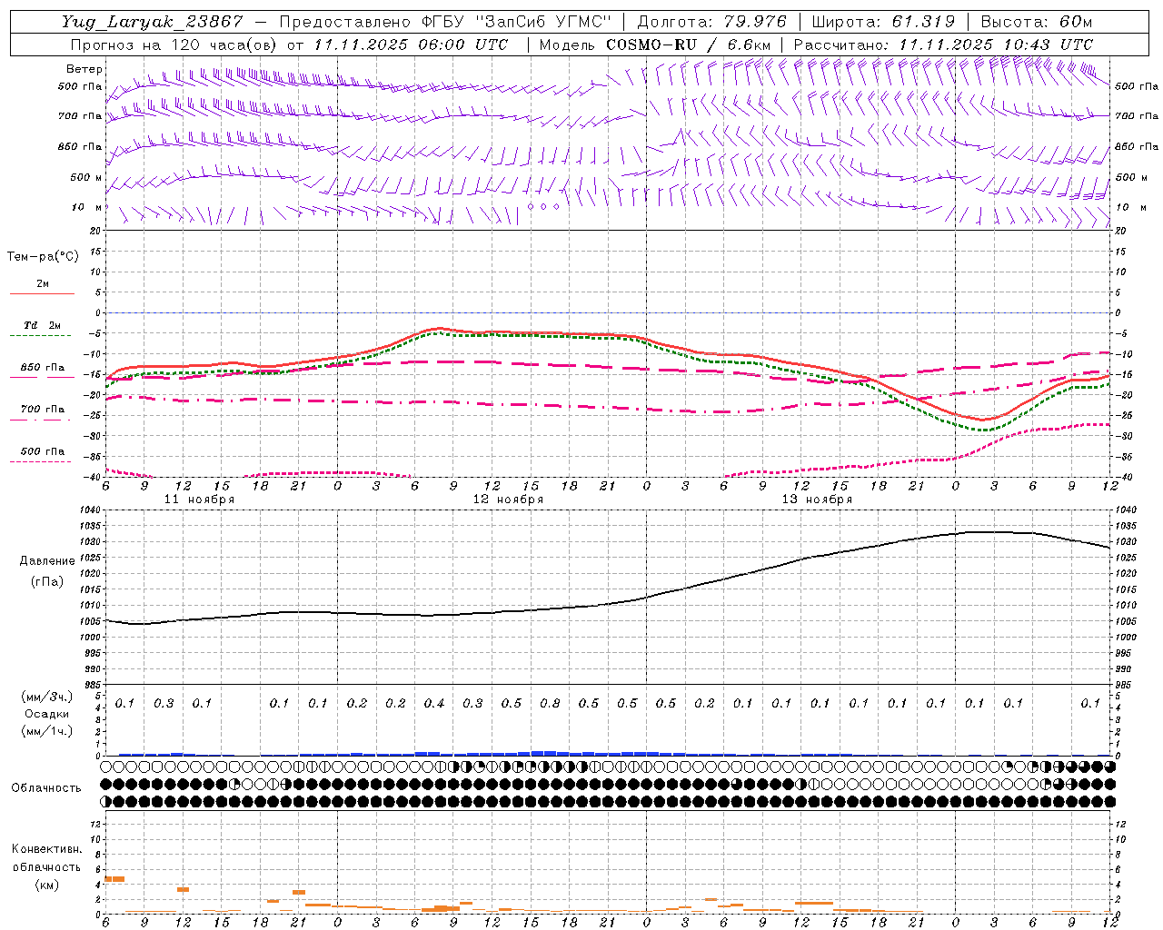
Task: Click the 'Прогноз на 120 часа(ов)' text
Action: [x=175, y=45]
